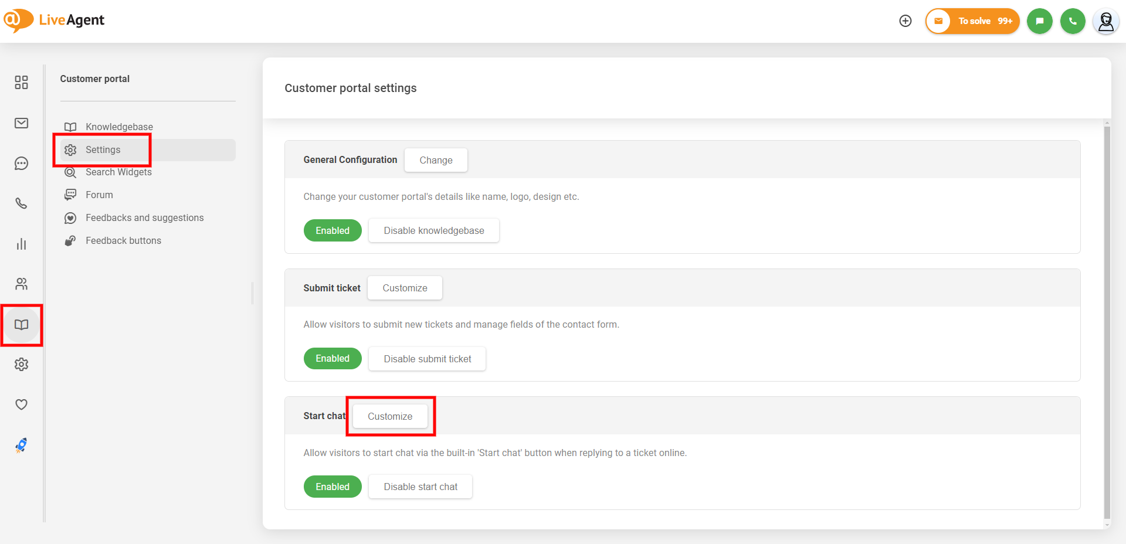
Task: Click the green phone status button in header
Action: 1073,21
